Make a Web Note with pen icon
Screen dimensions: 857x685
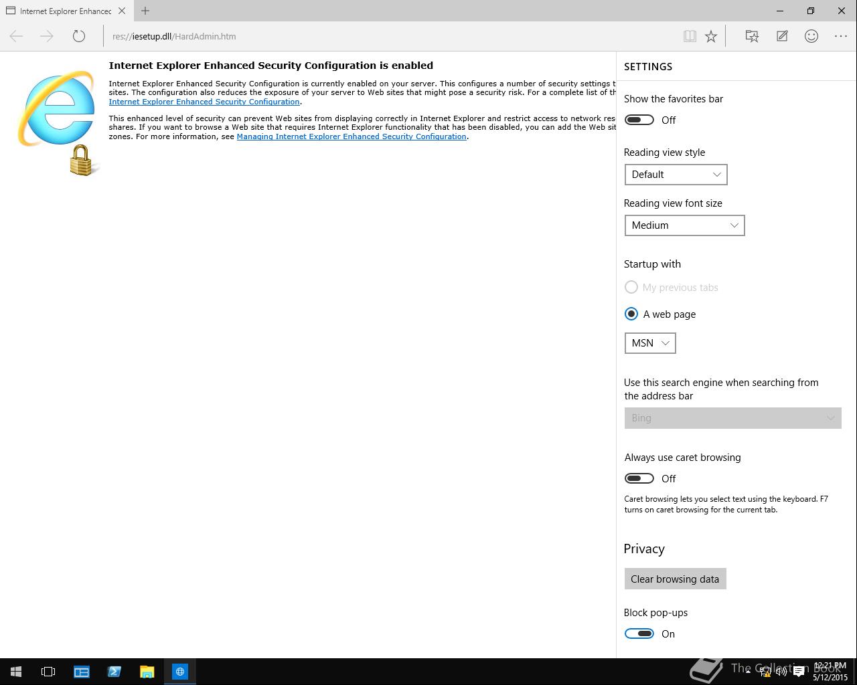coord(782,36)
